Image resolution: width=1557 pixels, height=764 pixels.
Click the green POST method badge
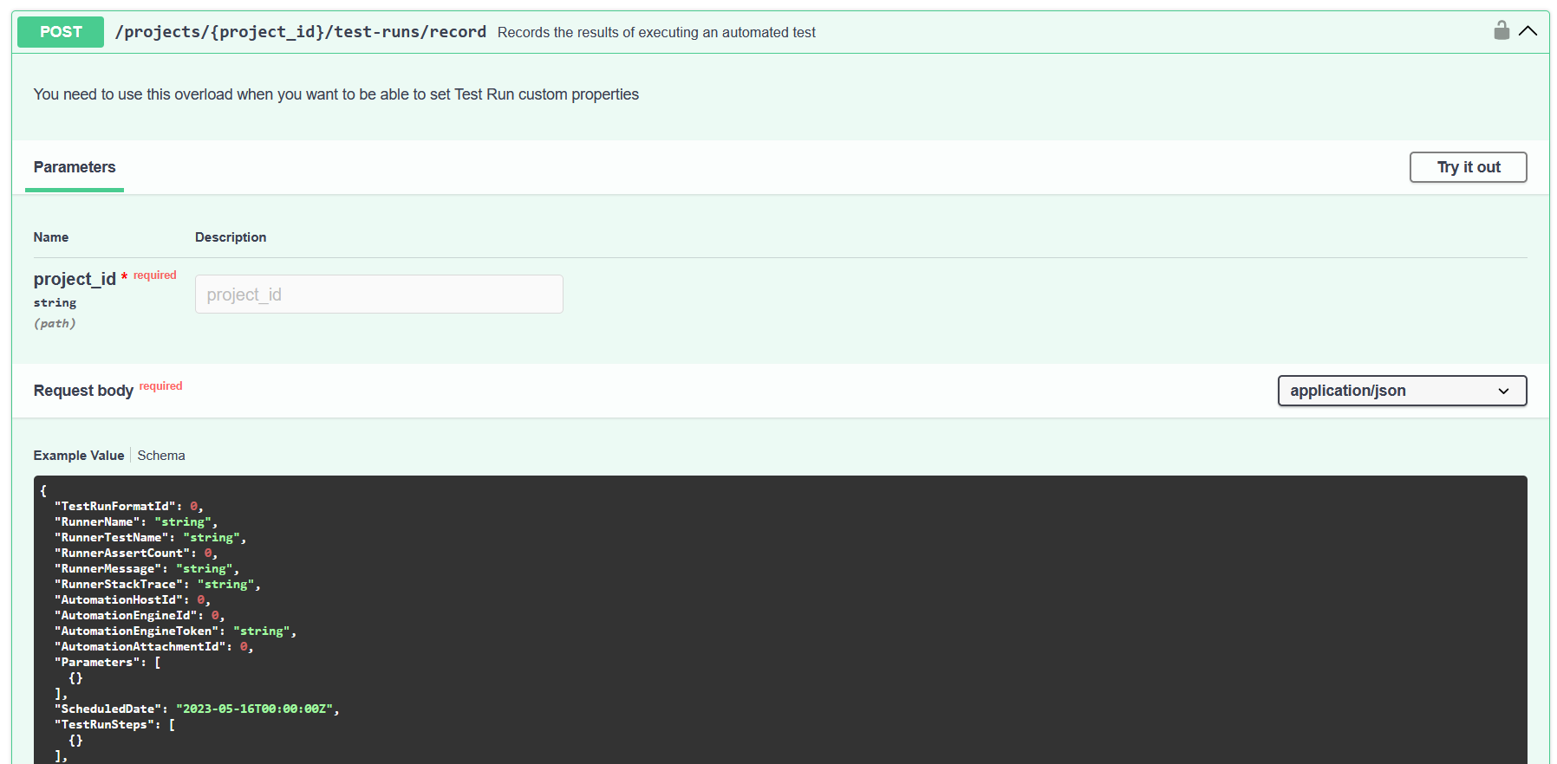61,32
